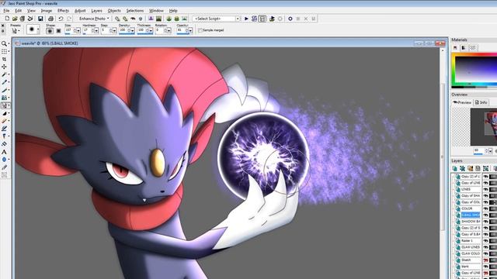Toggle visibility of the Raster 1 layer
Screen dimensions: 497x279
[485, 241]
